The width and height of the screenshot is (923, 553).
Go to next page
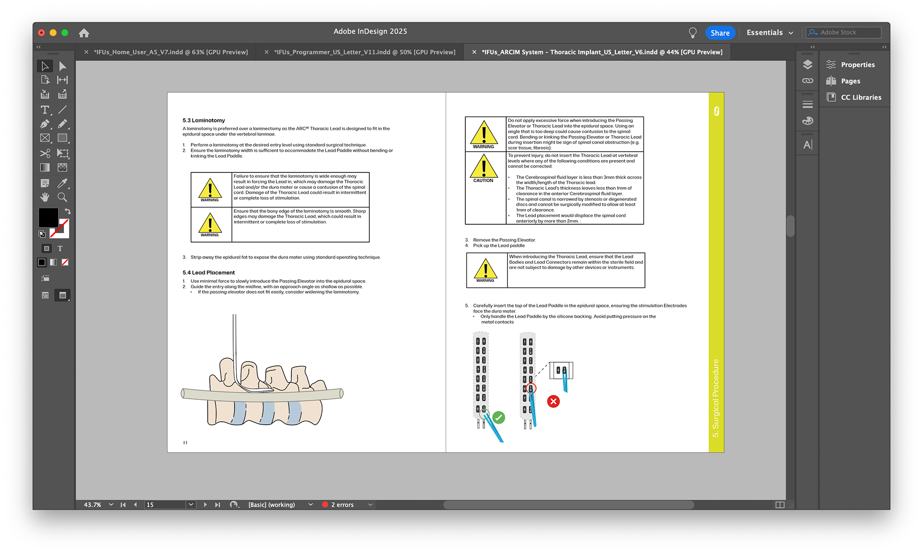[205, 504]
